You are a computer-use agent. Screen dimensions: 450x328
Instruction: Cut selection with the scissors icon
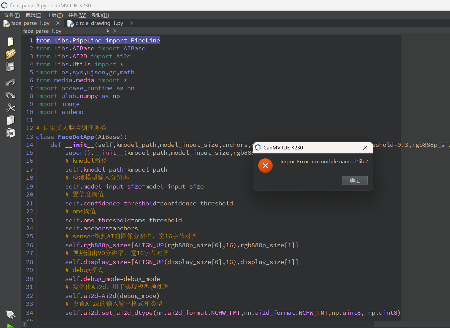coord(11,108)
